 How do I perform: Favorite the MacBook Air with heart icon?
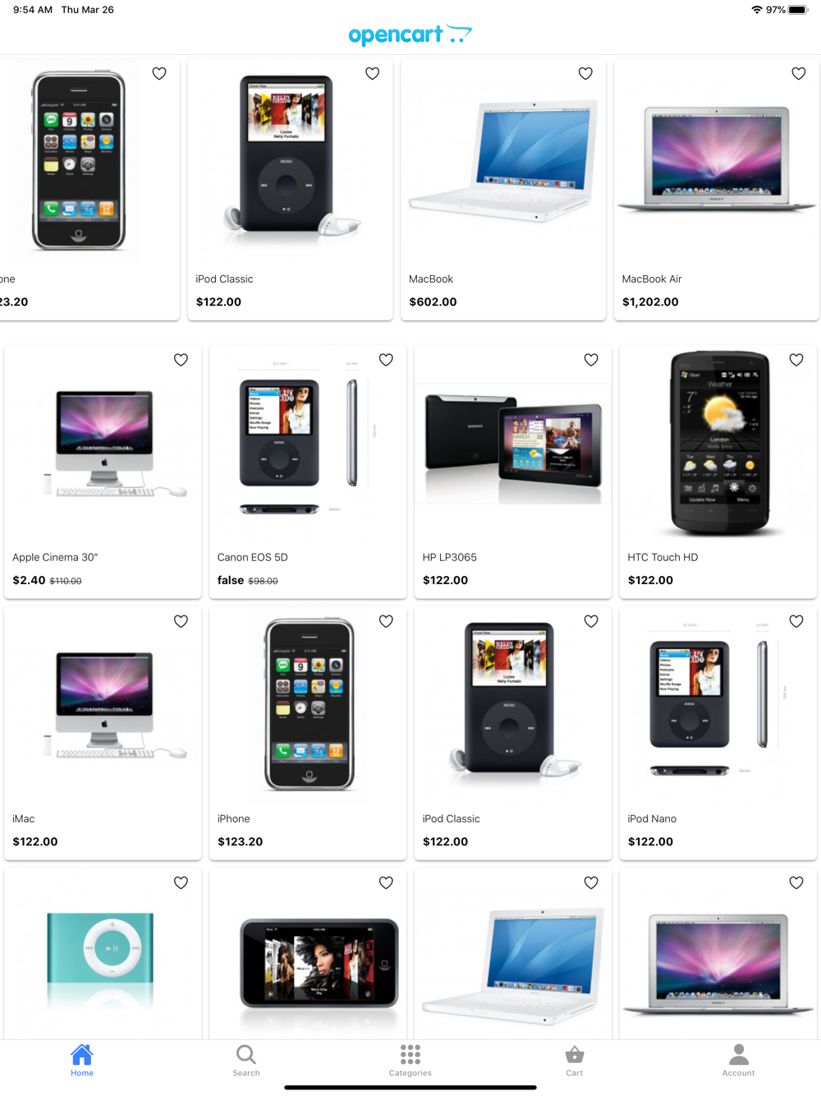798,73
